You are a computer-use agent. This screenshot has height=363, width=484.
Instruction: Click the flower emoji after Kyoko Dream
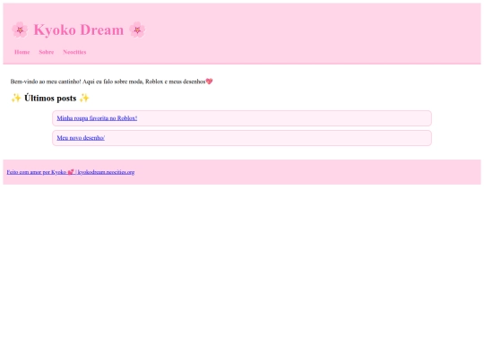click(x=137, y=30)
